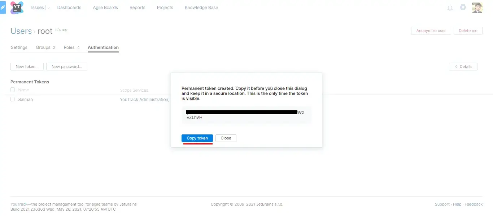Navigate to the Users breadcrumb link
Viewport: 493px width, 216px height.
21,31
